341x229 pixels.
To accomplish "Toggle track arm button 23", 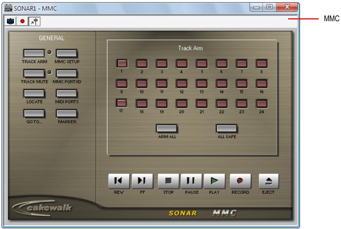I will coord(242,104).
